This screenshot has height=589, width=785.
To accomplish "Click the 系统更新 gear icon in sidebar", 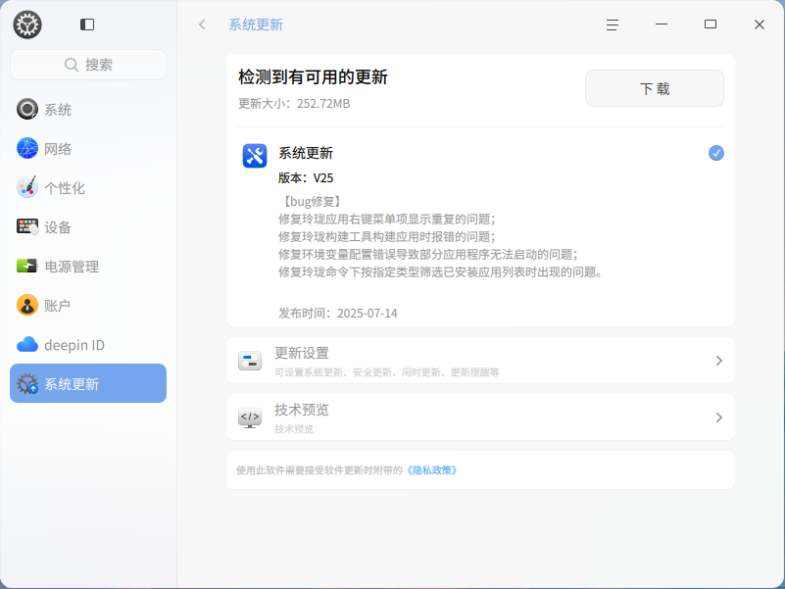I will point(27,383).
